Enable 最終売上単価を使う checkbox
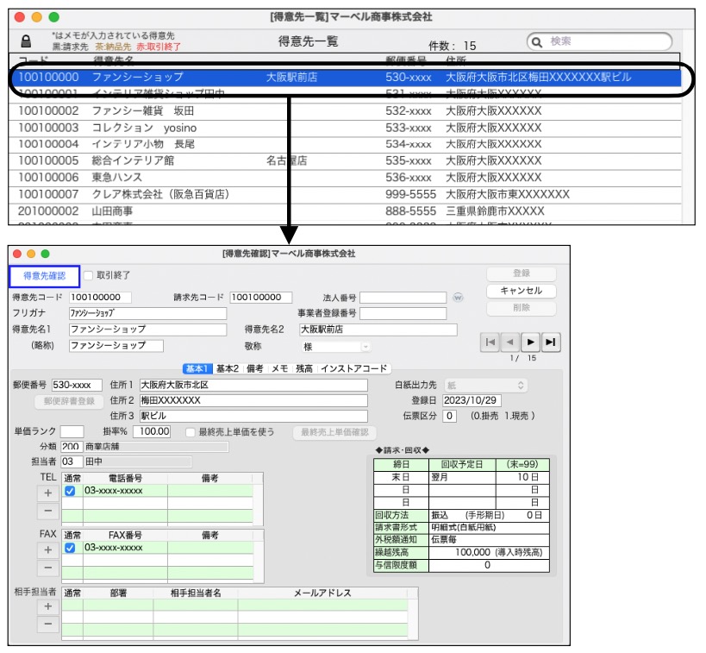 pos(190,432)
